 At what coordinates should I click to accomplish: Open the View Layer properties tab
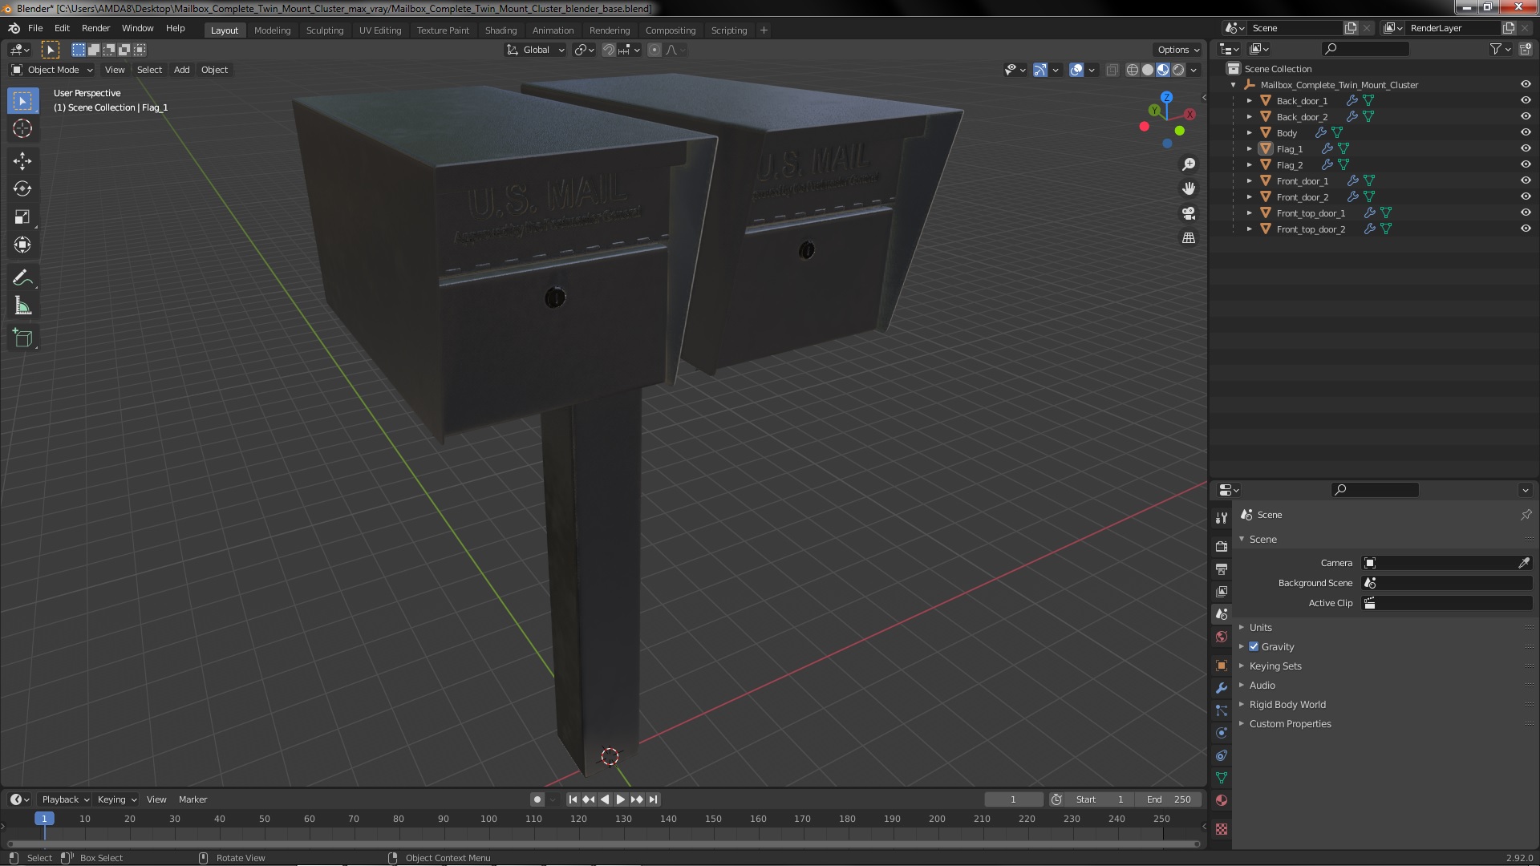(x=1222, y=591)
